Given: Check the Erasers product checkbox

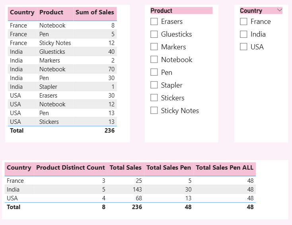Looking at the screenshot, I should pos(154,22).
